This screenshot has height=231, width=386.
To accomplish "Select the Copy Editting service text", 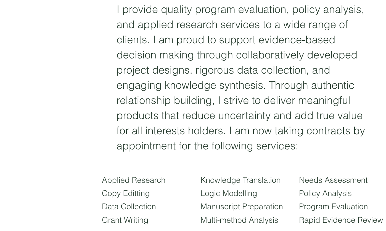I will coord(126,194).
